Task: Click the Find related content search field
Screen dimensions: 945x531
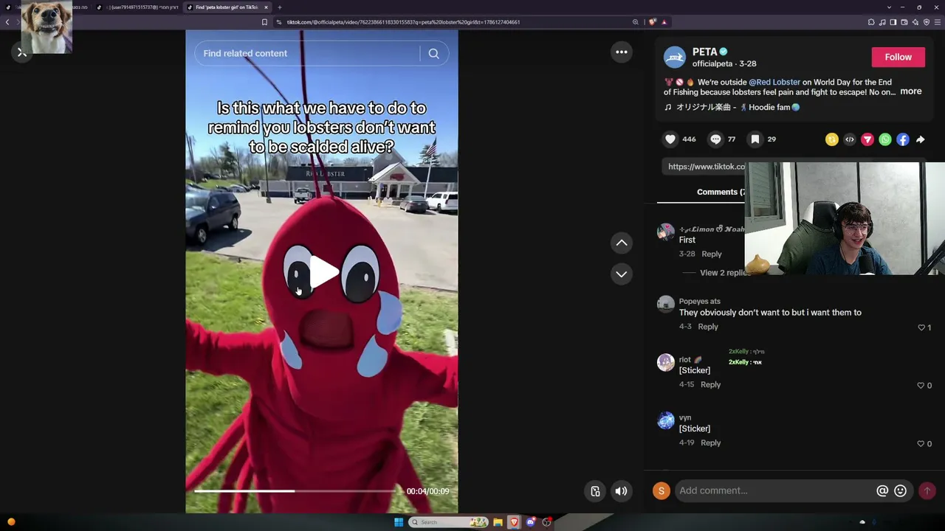Action: coord(307,53)
